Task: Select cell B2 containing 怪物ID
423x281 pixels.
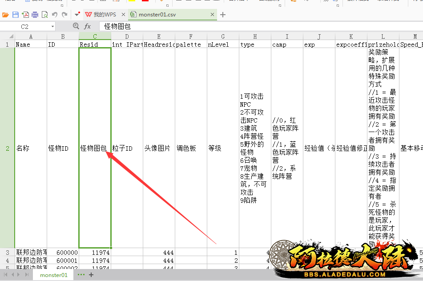Action: 63,148
